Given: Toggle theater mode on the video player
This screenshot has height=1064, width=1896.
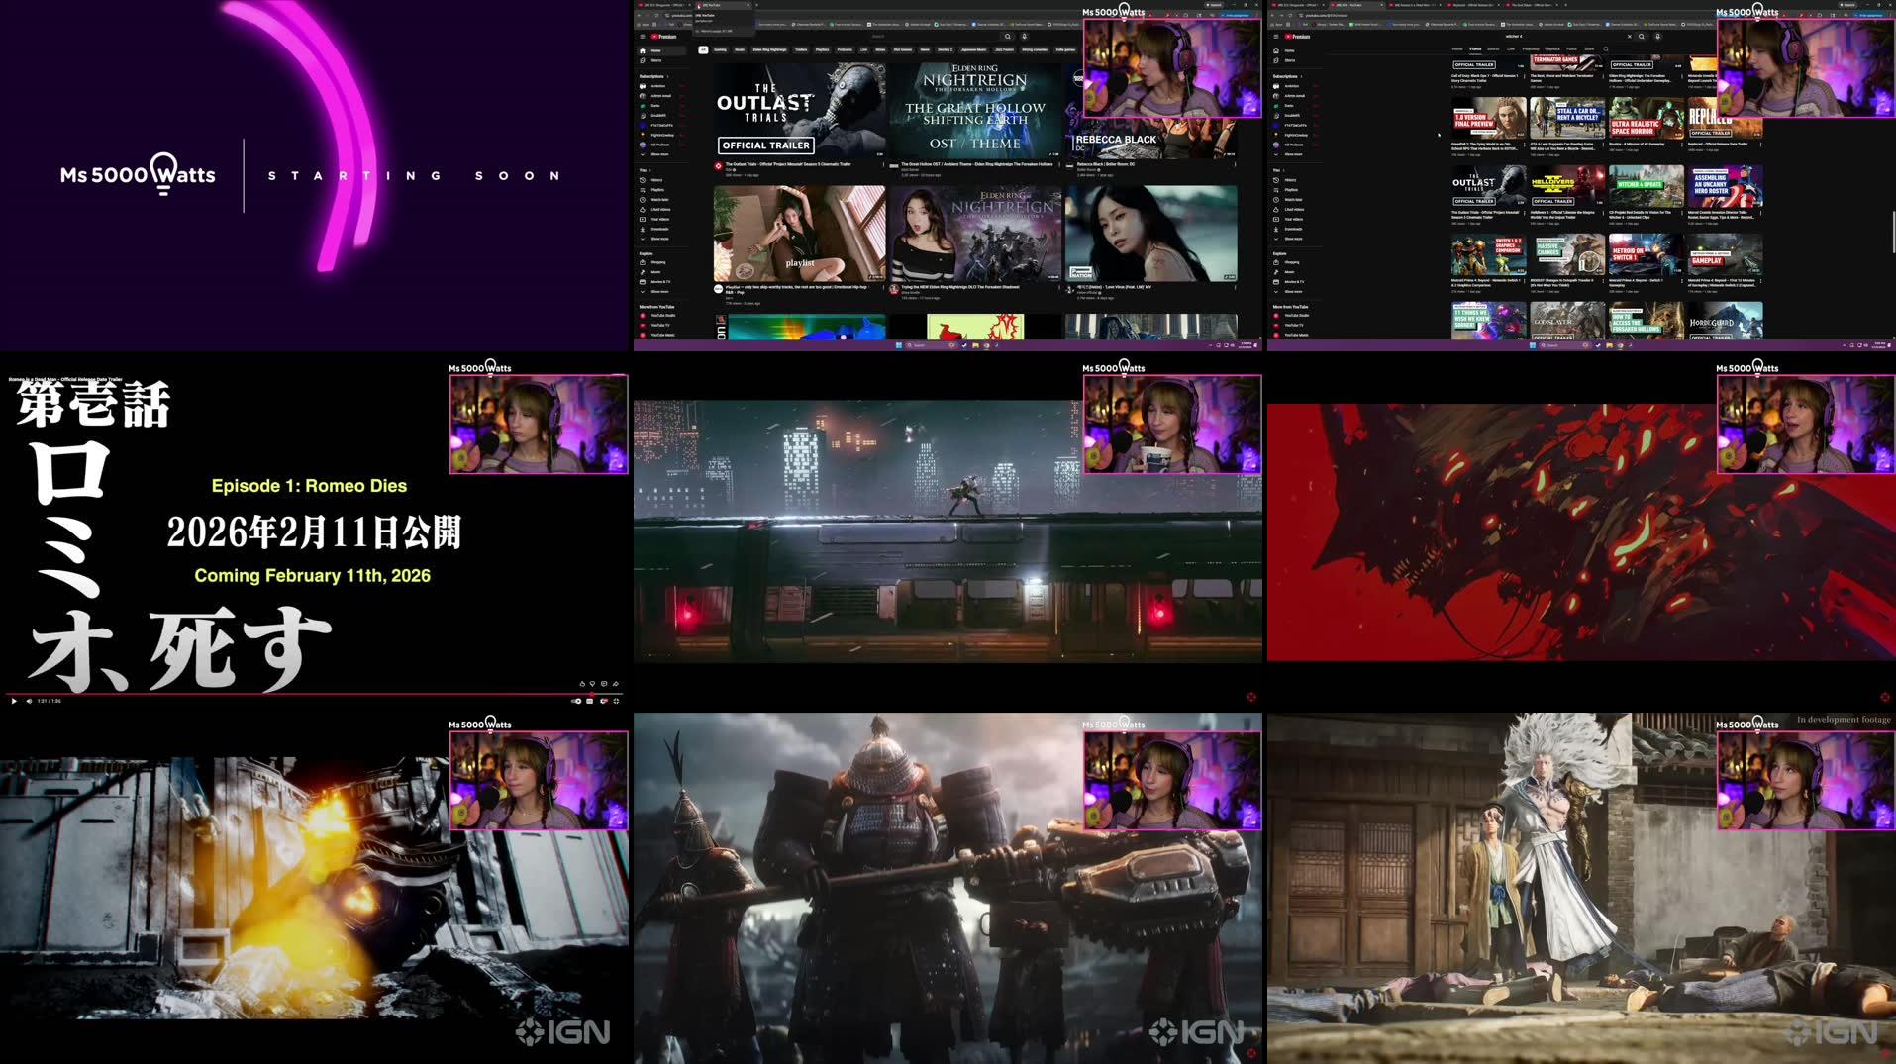Looking at the screenshot, I should (610, 701).
